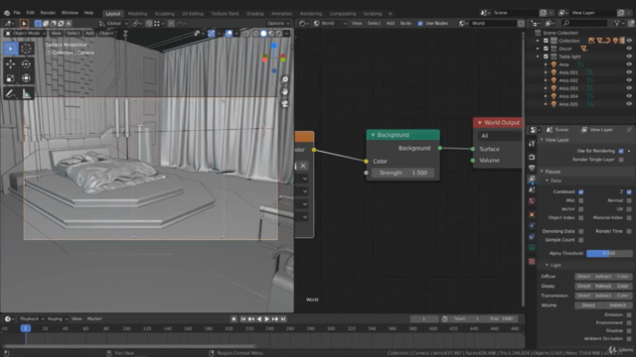Select the Measure tool
Screen dimensions: 636x357
(26, 94)
